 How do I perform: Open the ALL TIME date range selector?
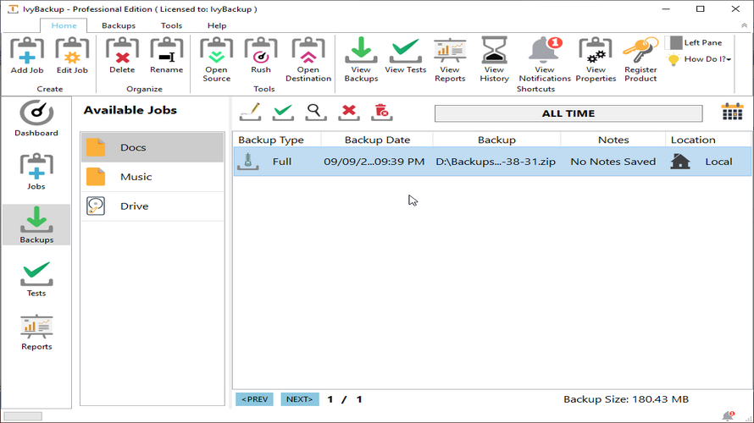pyautogui.click(x=568, y=113)
